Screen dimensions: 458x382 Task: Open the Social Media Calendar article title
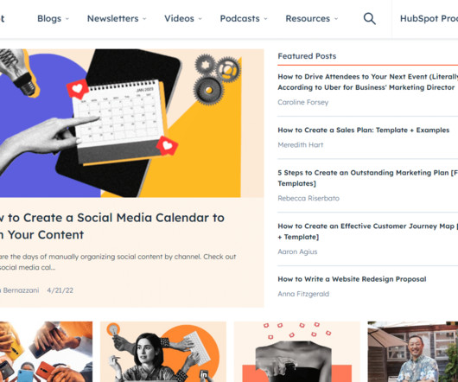(112, 226)
